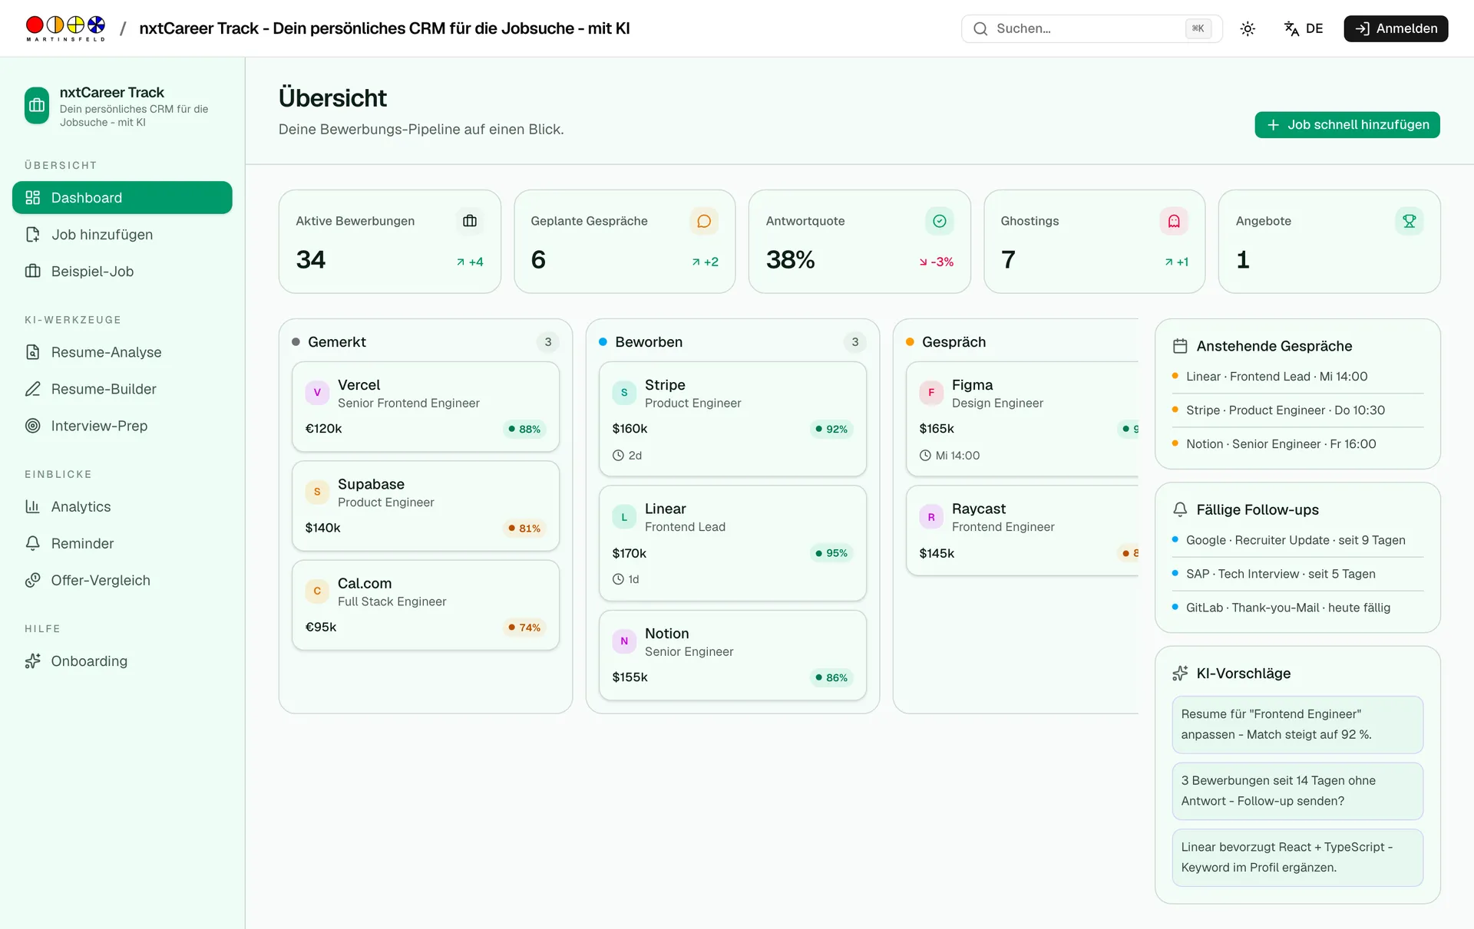Click the Linear L avatar icon

tap(624, 517)
